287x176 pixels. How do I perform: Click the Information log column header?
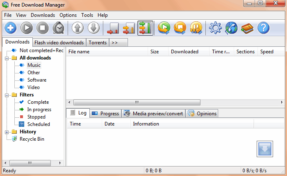pyautogui.click(x=192, y=124)
